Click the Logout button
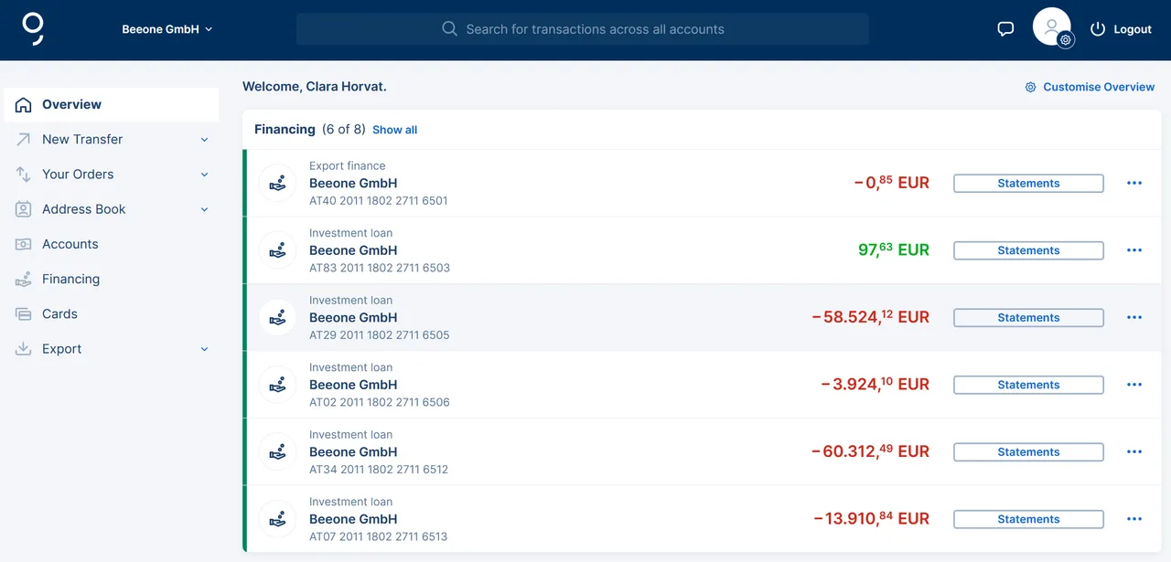1171x562 pixels. click(x=1121, y=29)
